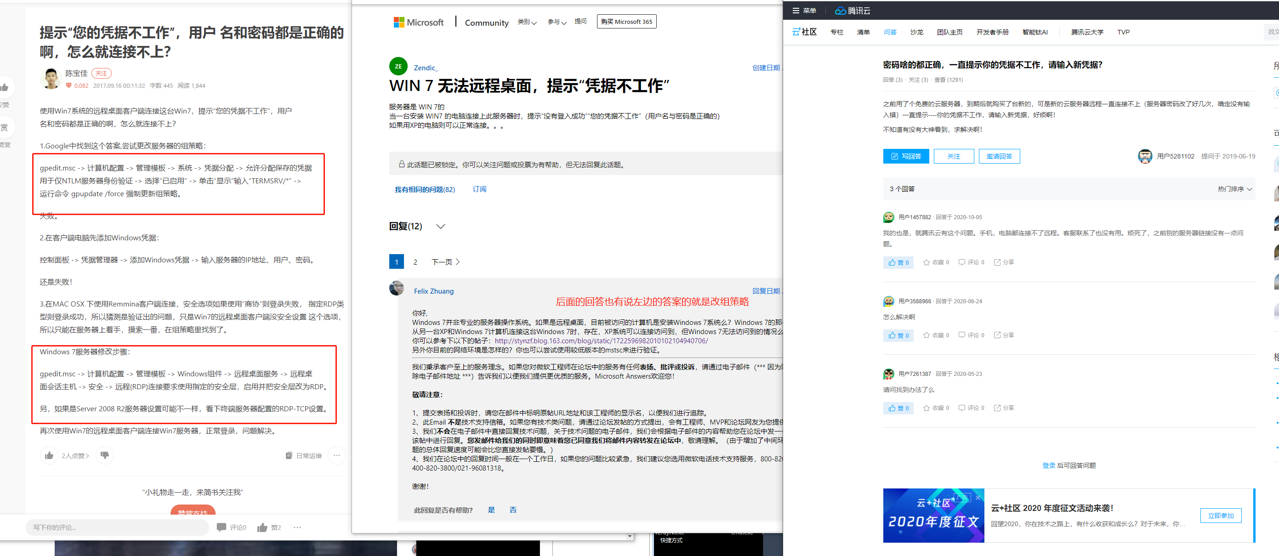Click 评论 comment icon under user 7261387 answer
This screenshot has width=1279, height=556.
coord(962,408)
